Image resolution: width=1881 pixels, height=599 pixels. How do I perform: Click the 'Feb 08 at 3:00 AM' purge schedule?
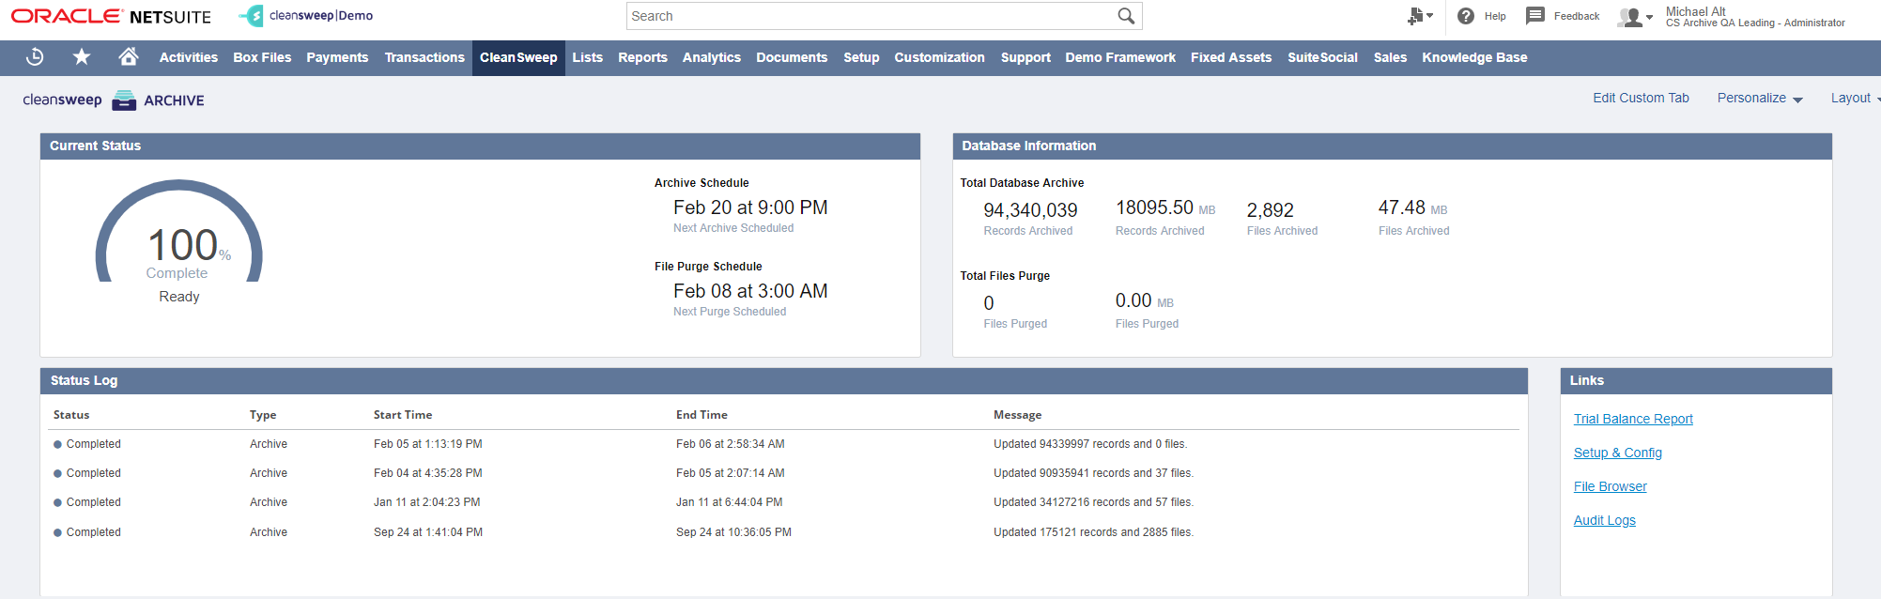point(750,291)
